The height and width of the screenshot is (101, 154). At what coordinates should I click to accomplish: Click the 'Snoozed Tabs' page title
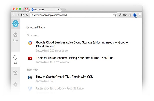coord(36,27)
